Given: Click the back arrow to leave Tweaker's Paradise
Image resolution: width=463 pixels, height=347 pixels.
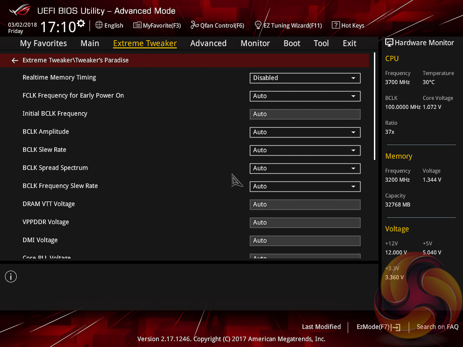Looking at the screenshot, I should coord(15,61).
